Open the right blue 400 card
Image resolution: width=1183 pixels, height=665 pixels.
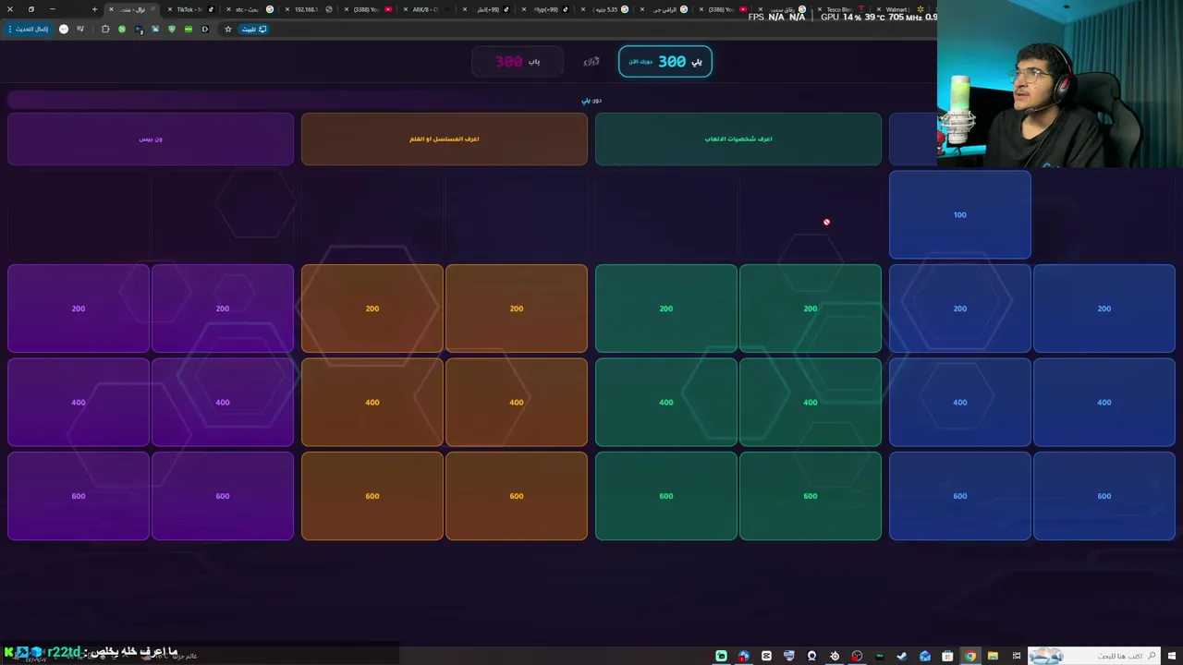click(1104, 402)
